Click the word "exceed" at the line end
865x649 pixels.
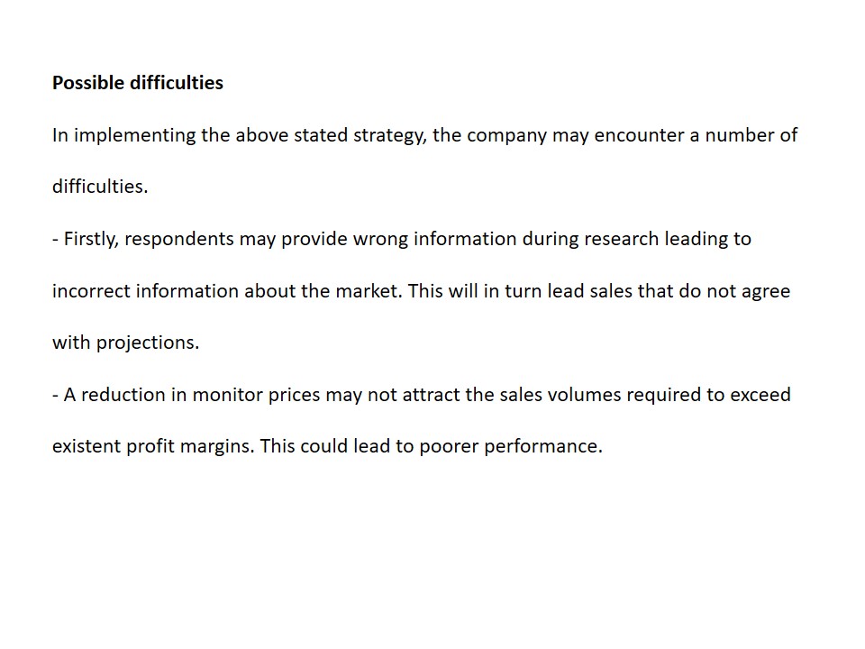(x=760, y=395)
